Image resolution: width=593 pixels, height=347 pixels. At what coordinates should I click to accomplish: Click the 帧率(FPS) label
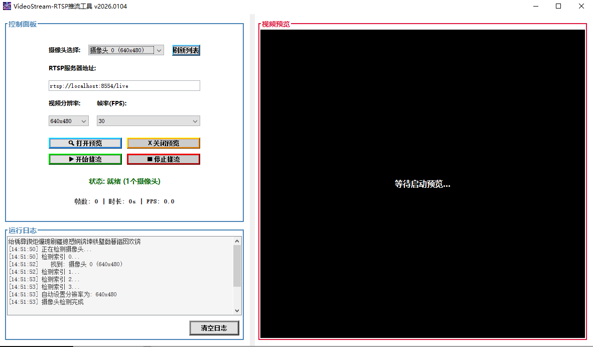(111, 103)
